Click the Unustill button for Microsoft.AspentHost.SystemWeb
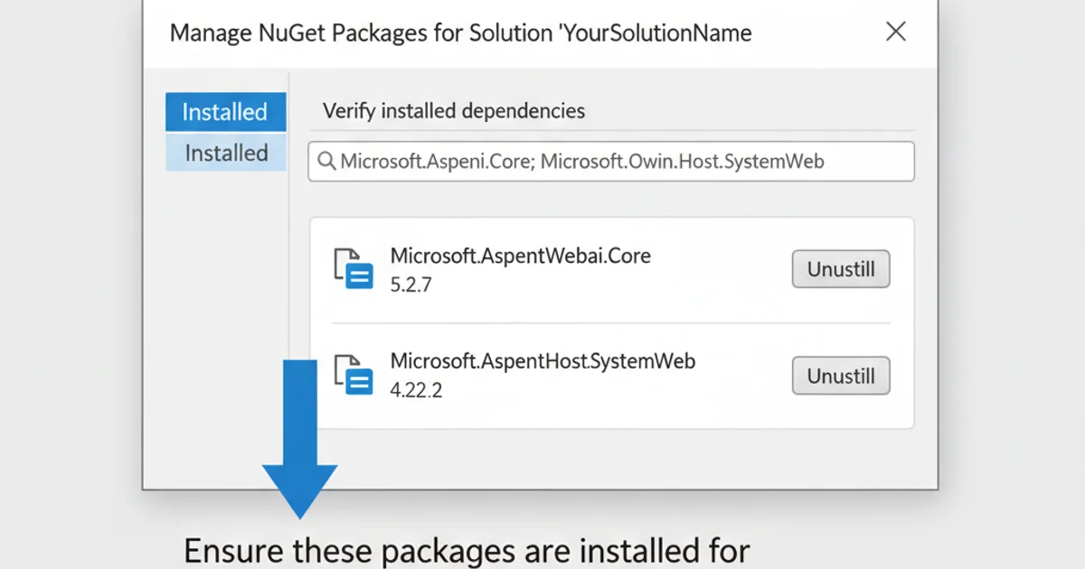Viewport: 1085px width, 569px height. (x=840, y=376)
